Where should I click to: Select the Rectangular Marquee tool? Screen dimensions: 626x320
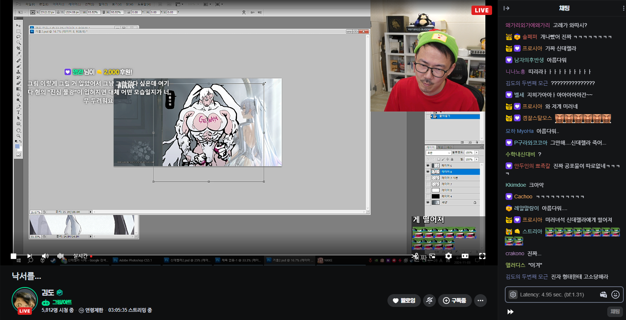(x=18, y=31)
